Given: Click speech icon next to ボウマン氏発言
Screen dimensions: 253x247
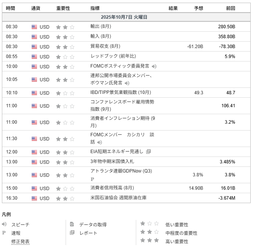Looking at the screenshot, I should pyautogui.click(x=127, y=83).
